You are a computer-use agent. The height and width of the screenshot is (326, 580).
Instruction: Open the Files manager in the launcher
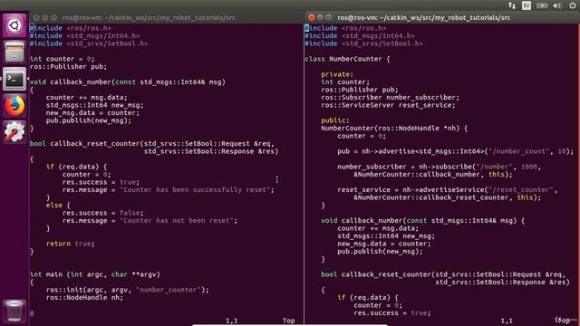(x=14, y=52)
